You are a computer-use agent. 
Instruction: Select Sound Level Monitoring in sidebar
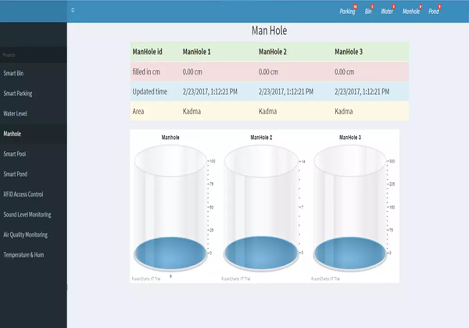pos(27,214)
